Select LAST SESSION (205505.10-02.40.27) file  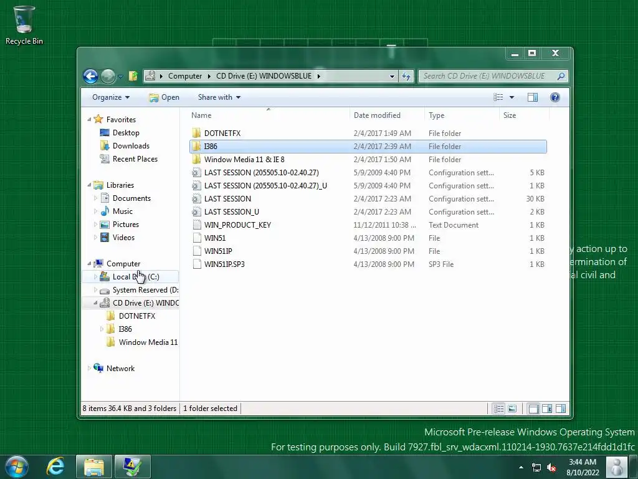pos(368,173)
